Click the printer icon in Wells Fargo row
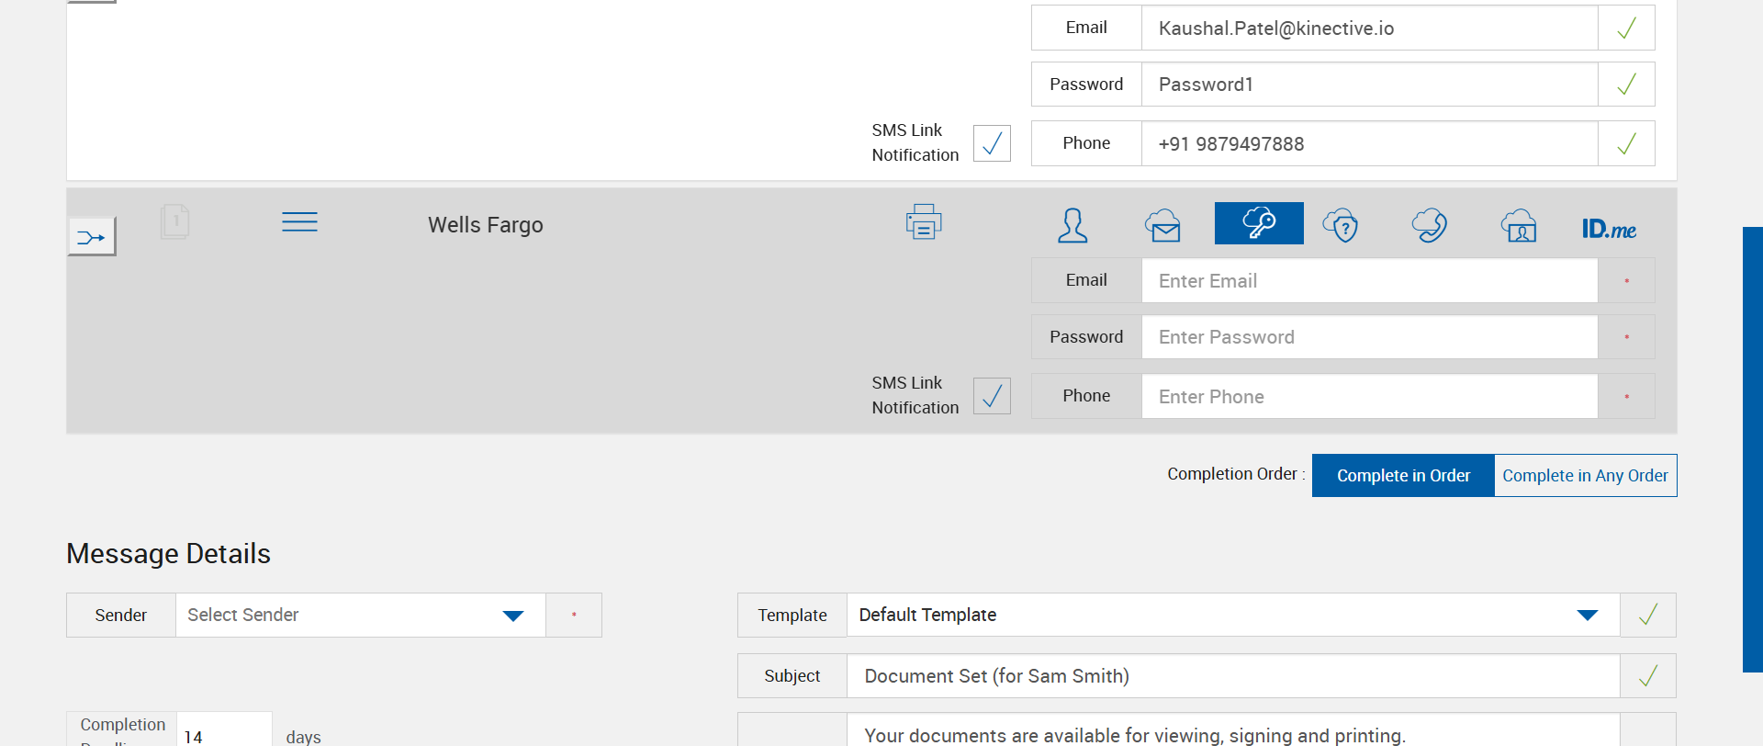Viewport: 1763px width, 746px height. (x=924, y=222)
